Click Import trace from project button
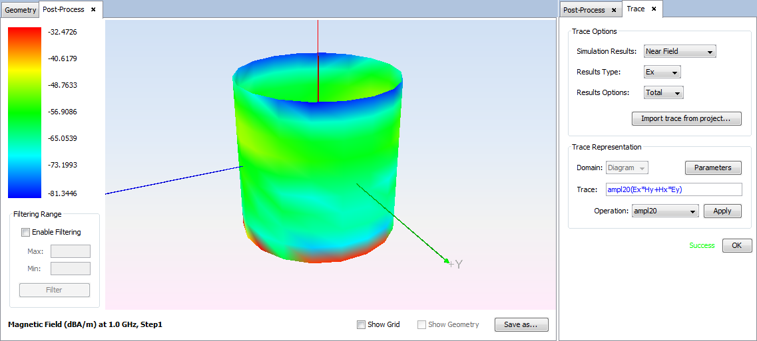This screenshot has width=757, height=341. pos(686,118)
